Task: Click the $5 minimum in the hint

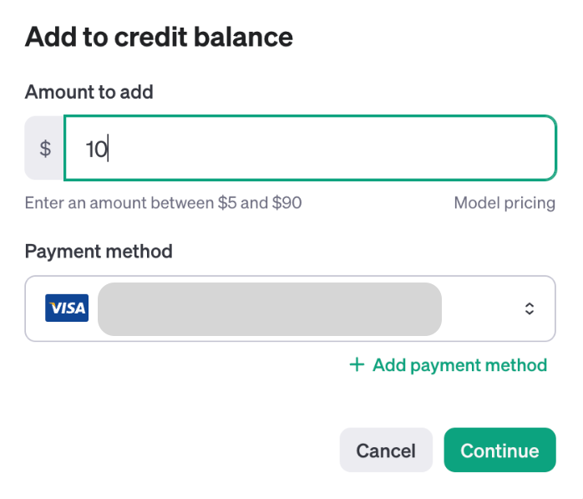Action: (x=226, y=203)
